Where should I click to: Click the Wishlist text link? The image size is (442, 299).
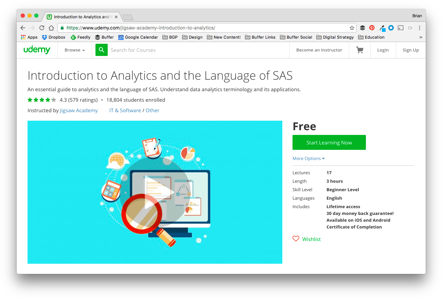pyautogui.click(x=312, y=239)
